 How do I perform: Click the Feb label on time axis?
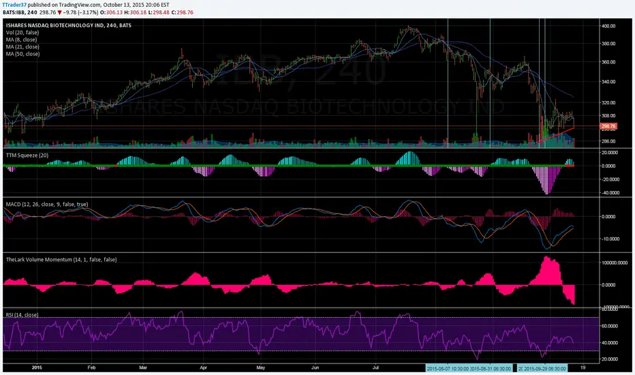[x=91, y=368]
